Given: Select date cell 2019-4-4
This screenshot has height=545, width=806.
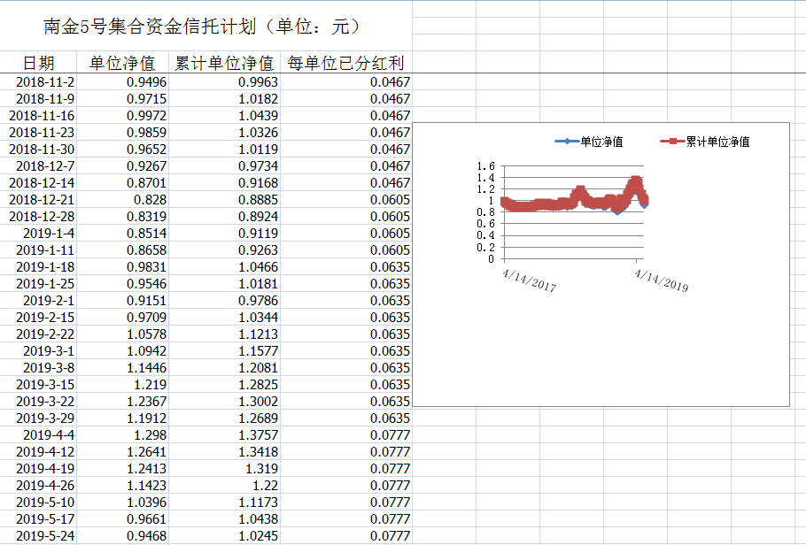Looking at the screenshot, I should click(39, 435).
